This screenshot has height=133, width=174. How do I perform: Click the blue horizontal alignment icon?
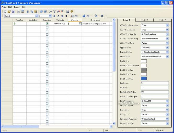pyautogui.click(x=84, y=16)
